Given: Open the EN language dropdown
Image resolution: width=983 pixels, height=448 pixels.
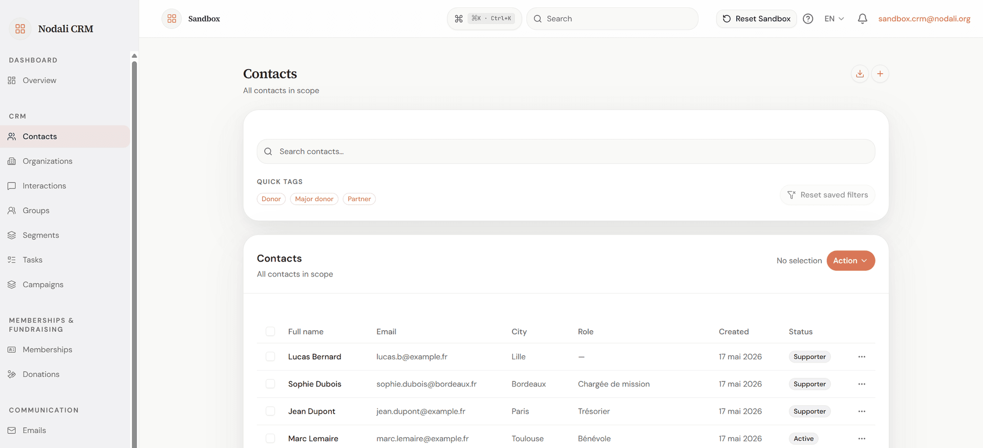Looking at the screenshot, I should click(x=834, y=18).
